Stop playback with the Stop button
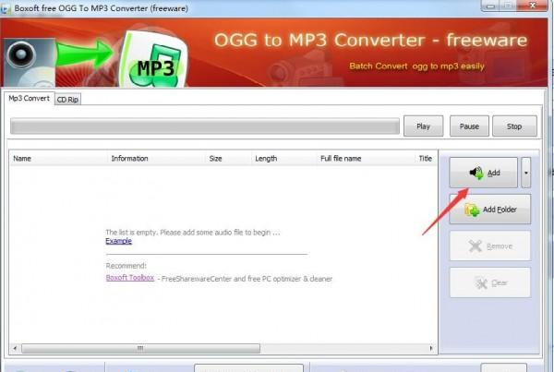 pos(514,126)
